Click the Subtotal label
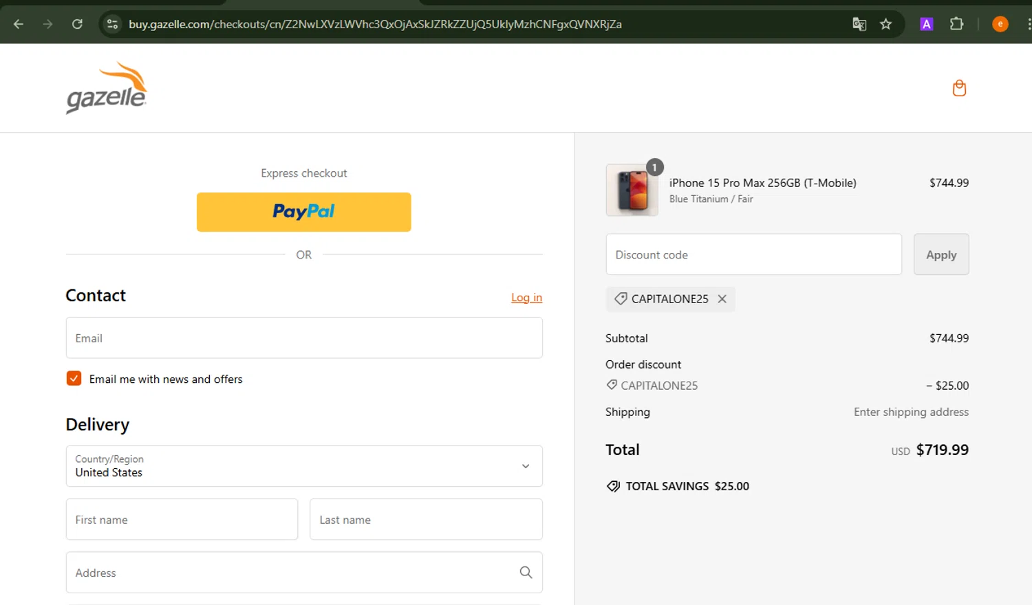Viewport: 1032px width, 605px height. tap(627, 338)
